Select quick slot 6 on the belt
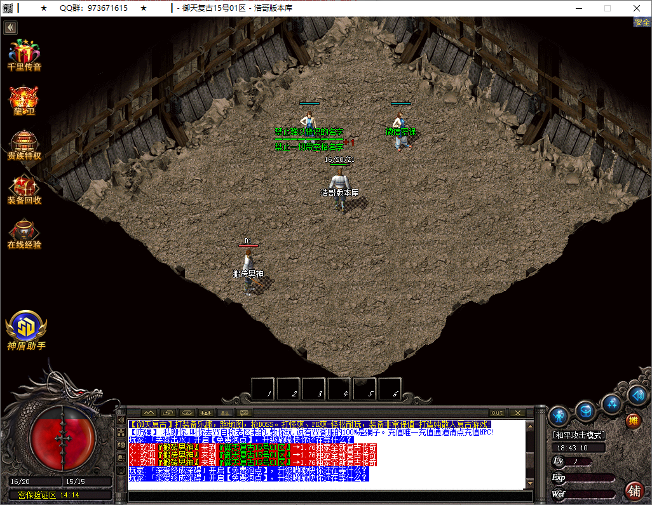This screenshot has width=652, height=505. click(x=390, y=389)
